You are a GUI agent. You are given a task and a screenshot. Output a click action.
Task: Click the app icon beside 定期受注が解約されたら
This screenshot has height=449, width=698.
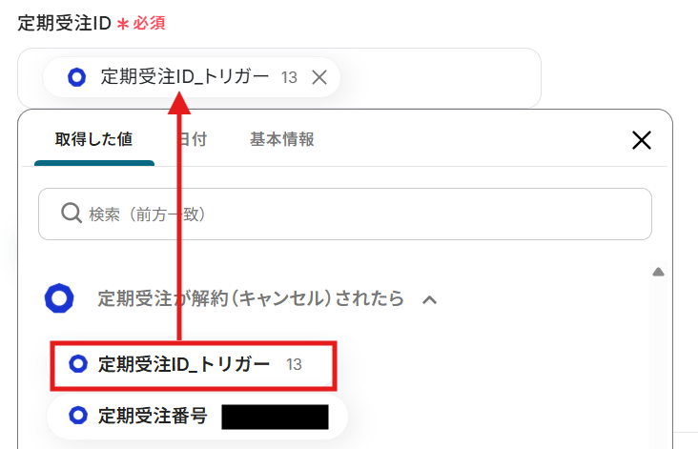60,298
